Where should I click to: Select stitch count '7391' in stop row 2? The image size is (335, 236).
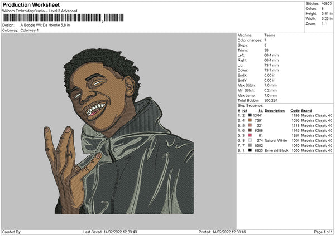(x=259, y=121)
